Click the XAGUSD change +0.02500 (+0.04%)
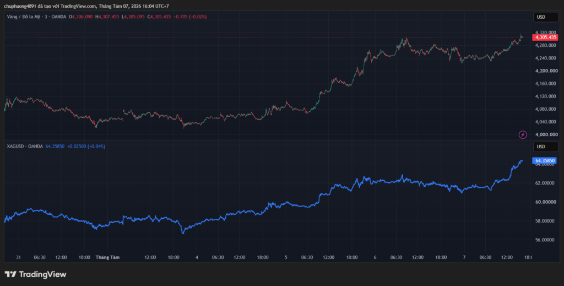 86,147
